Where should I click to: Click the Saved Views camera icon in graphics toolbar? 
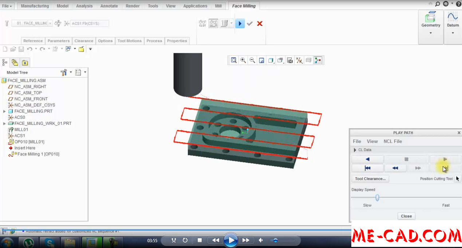(x=290, y=60)
